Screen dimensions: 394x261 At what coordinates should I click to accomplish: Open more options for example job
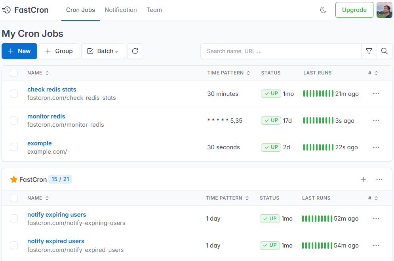[376, 147]
